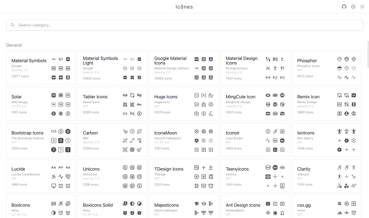Screen dimensions: 369x218
Task: Click the Abc icon in Tabler Icons
Action: 139,105
